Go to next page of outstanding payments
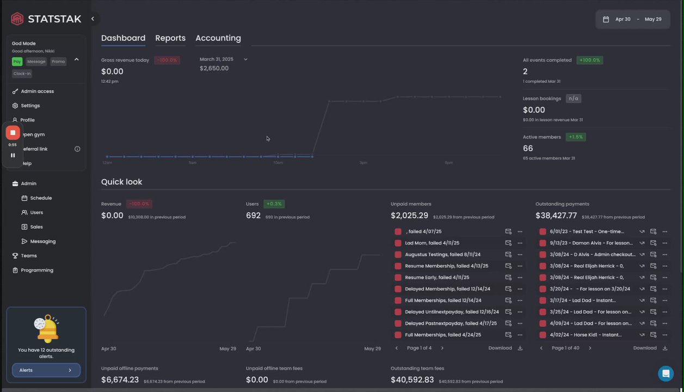 [590, 348]
